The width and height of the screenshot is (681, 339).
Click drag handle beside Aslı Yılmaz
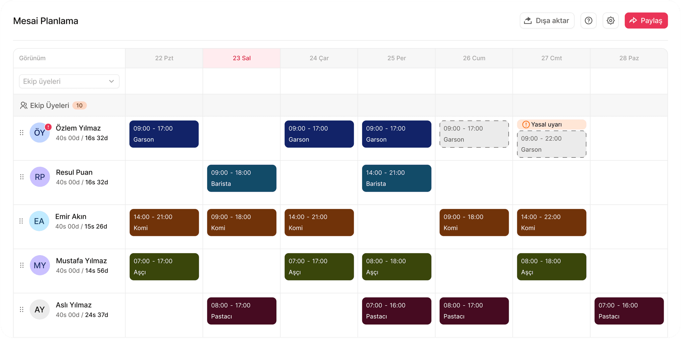(22, 309)
